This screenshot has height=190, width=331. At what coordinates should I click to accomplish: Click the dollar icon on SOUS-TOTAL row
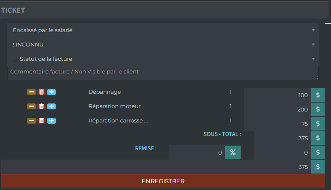coord(317,138)
